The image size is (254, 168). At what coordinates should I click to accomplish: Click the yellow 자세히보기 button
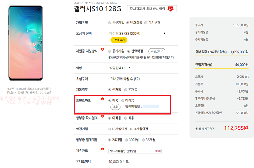click(x=119, y=40)
